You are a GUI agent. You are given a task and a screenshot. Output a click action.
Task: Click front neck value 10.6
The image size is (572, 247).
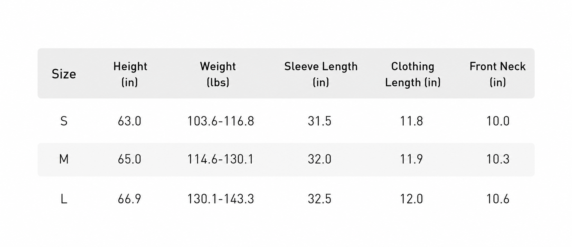498,199
